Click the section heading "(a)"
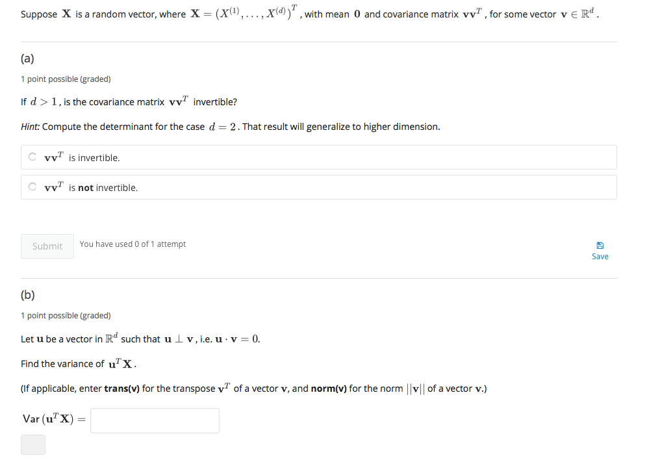This screenshot has width=649, height=460. [29, 58]
